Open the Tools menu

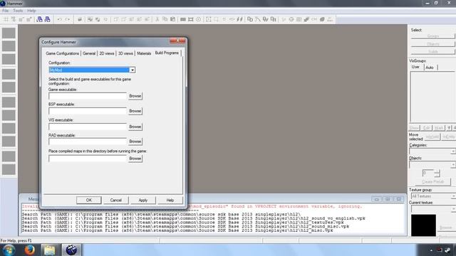pos(18,11)
